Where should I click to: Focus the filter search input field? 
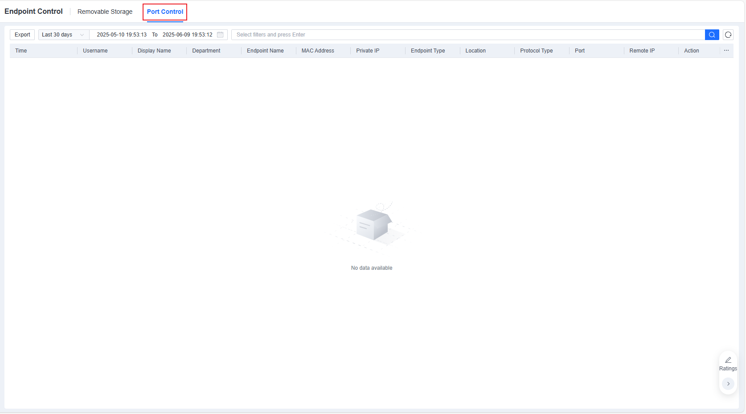[x=468, y=35]
